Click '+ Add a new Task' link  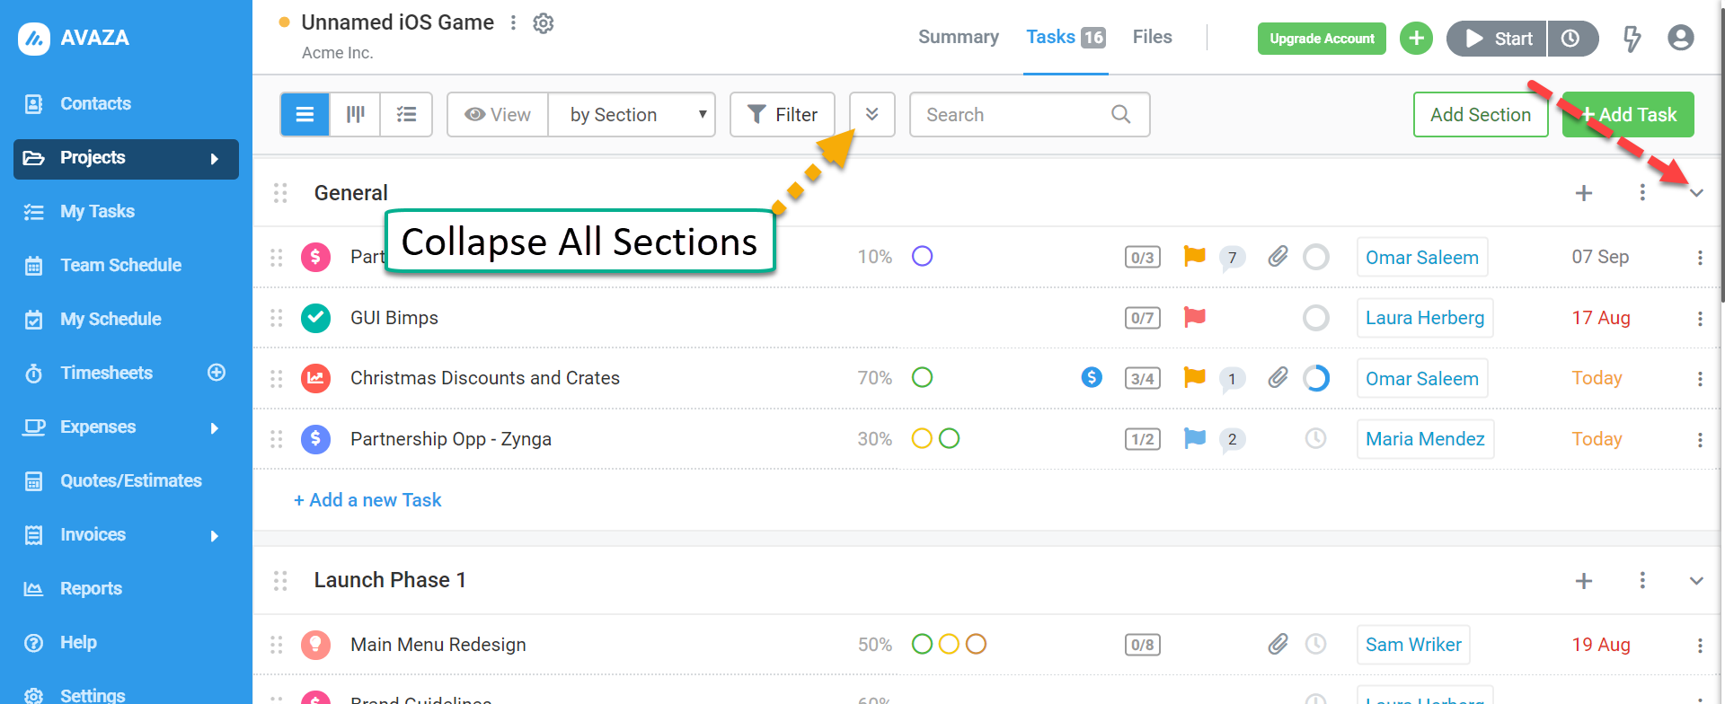click(367, 500)
